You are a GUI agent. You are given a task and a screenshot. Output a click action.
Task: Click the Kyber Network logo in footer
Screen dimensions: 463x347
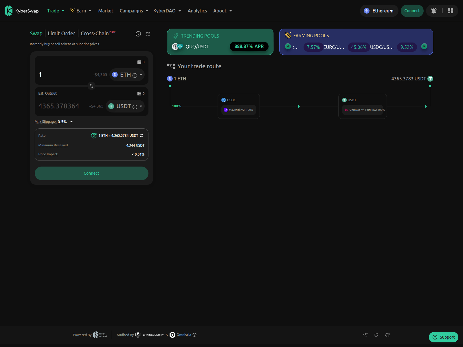tap(100, 335)
